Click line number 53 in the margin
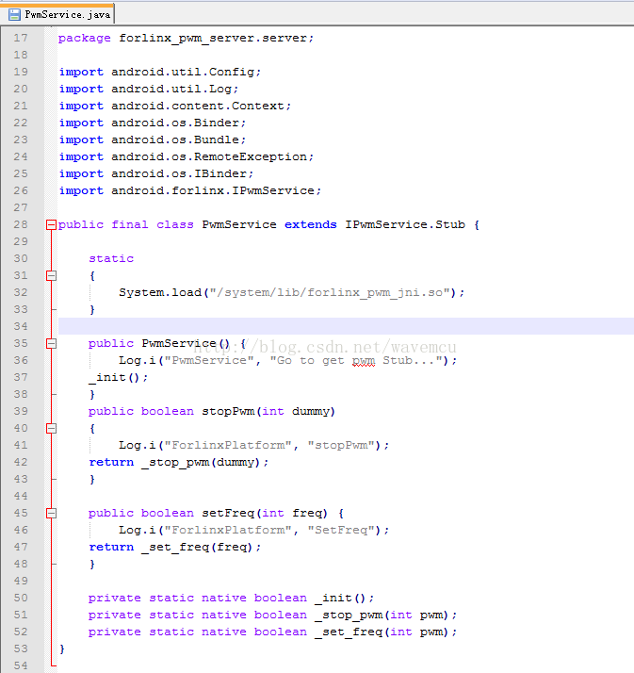Screen dimensions: 634x673 point(21,648)
